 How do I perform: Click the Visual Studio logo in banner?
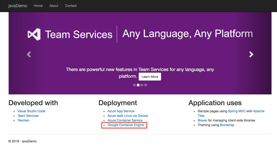tap(34, 34)
